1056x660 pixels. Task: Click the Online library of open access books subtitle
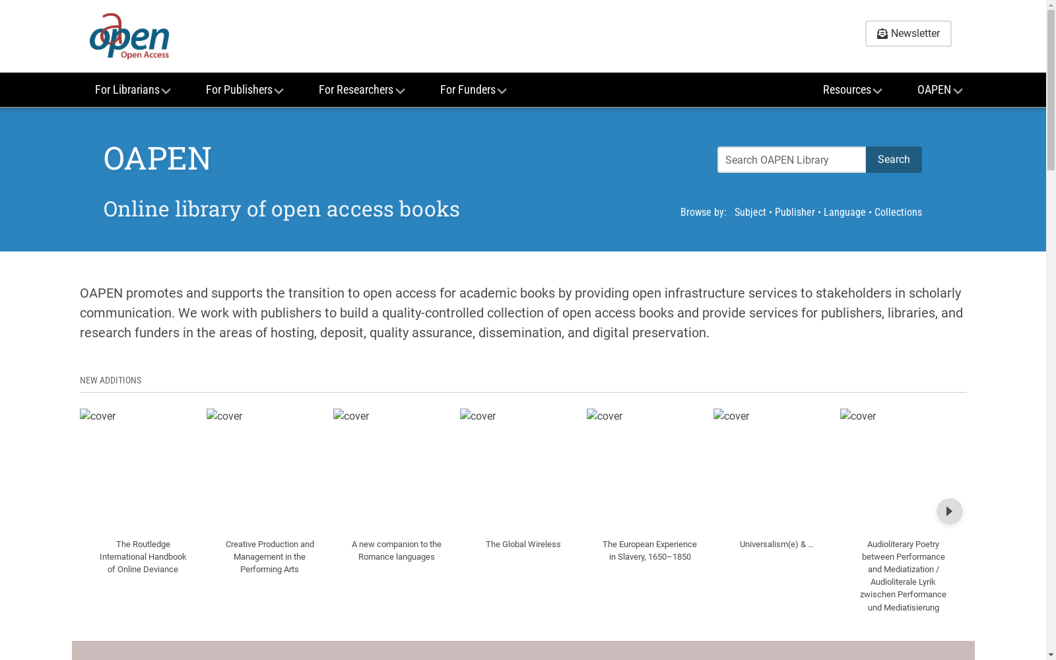[282, 209]
